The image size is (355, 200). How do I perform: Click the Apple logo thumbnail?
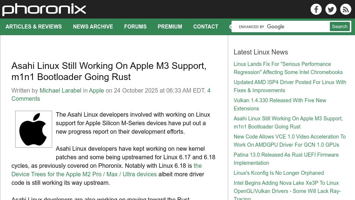34,129
